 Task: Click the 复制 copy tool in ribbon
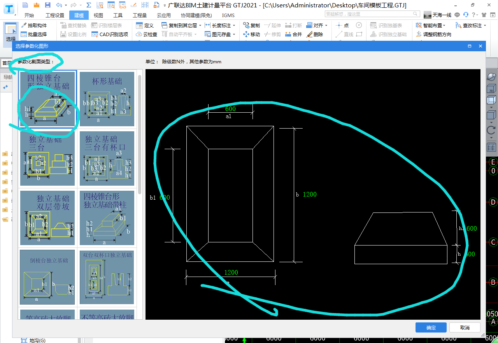click(x=251, y=25)
